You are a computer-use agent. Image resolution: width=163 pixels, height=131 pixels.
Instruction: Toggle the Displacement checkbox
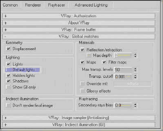click(x=8, y=48)
